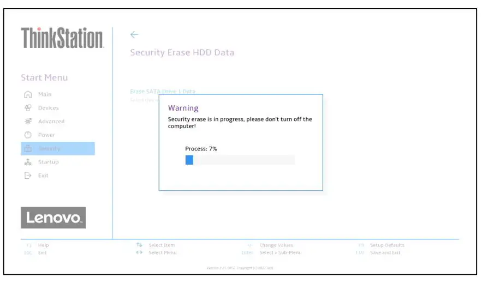Click the Startup icon in sidebar

point(28,162)
